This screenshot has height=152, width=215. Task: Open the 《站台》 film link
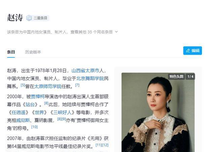click(x=30, y=104)
